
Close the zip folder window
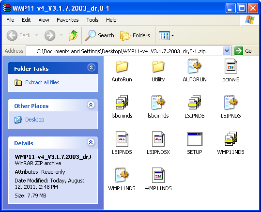pos(253,8)
